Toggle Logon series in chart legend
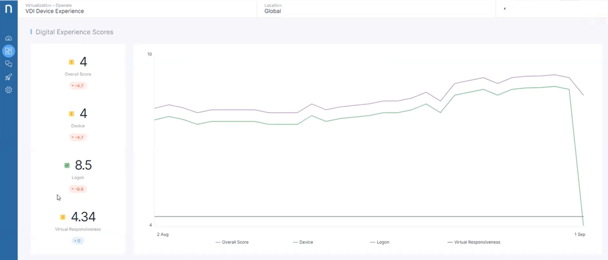 pos(380,242)
